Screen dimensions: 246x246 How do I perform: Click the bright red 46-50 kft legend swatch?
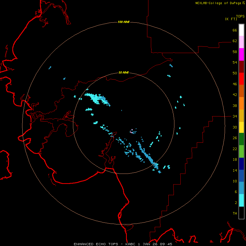tap(241, 79)
